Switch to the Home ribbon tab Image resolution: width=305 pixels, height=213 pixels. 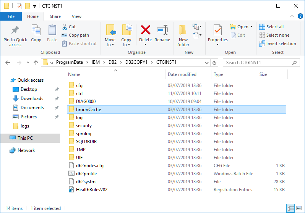[33, 16]
